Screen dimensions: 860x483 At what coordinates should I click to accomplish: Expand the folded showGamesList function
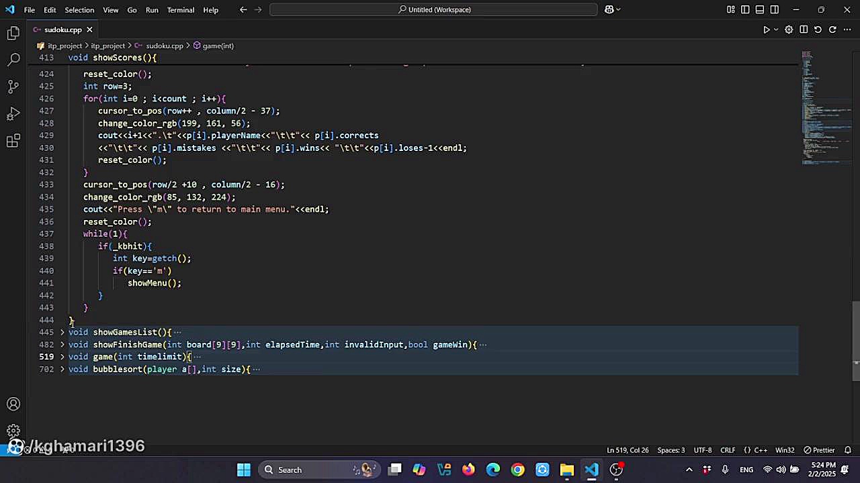pyautogui.click(x=62, y=332)
